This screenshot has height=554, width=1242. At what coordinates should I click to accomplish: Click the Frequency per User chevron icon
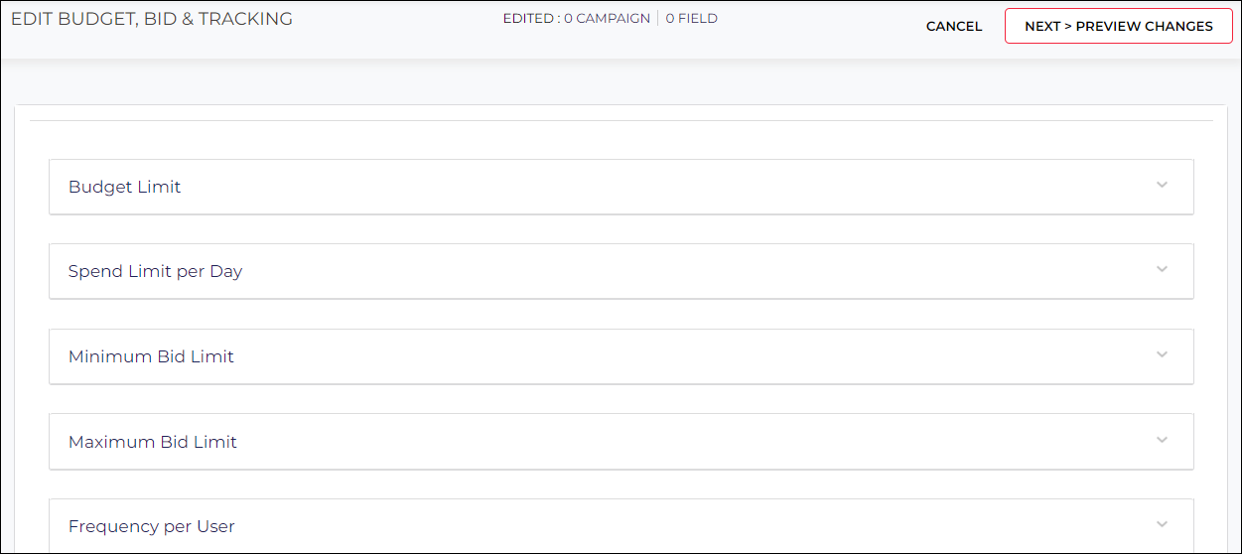tap(1162, 525)
